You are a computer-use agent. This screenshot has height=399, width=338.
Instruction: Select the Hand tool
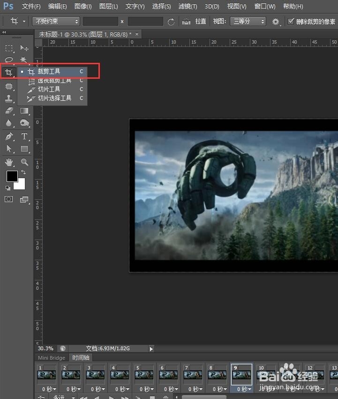click(9, 162)
